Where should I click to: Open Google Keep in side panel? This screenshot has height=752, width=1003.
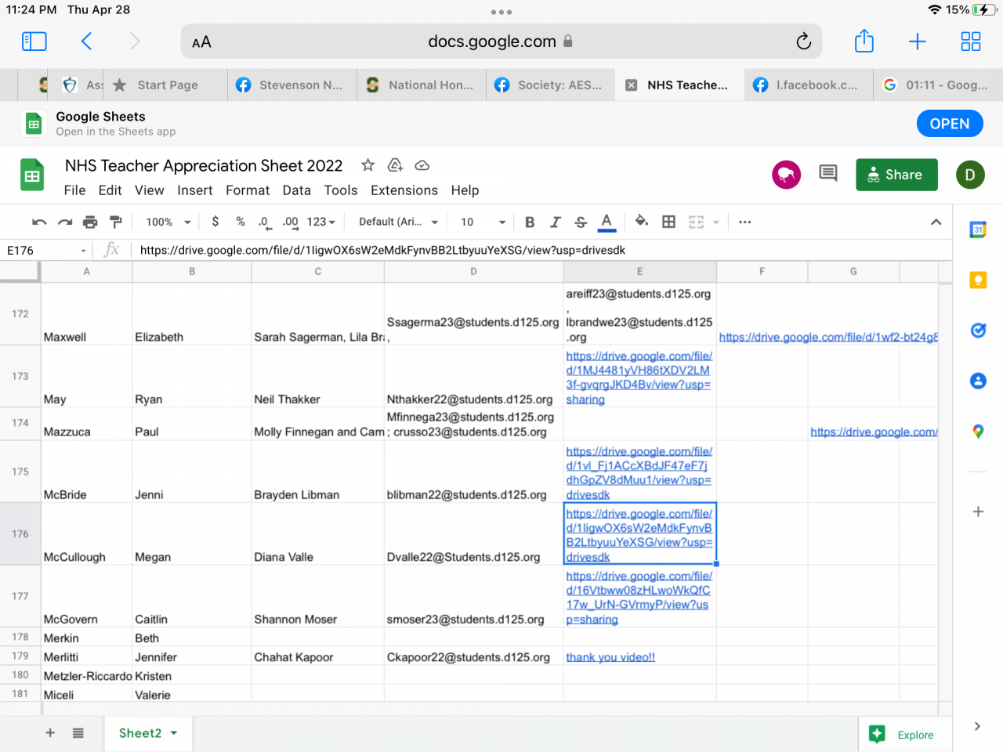978,280
